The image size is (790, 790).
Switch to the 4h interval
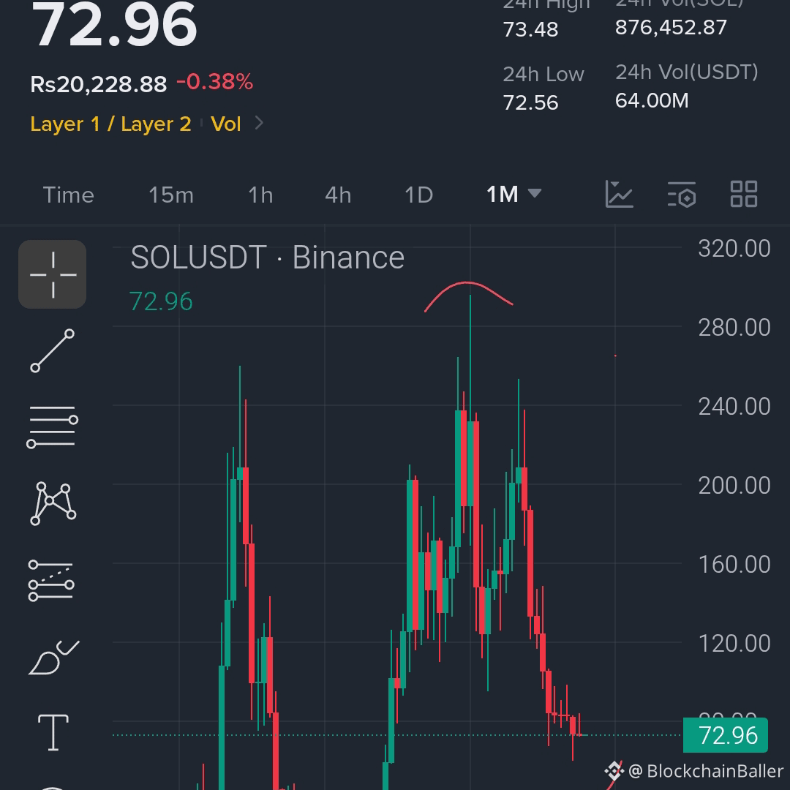[338, 195]
